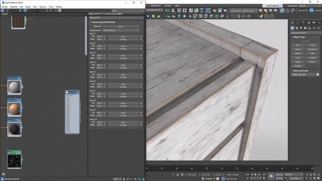Select the View1 tab
322x181 pixels.
[5, 14]
